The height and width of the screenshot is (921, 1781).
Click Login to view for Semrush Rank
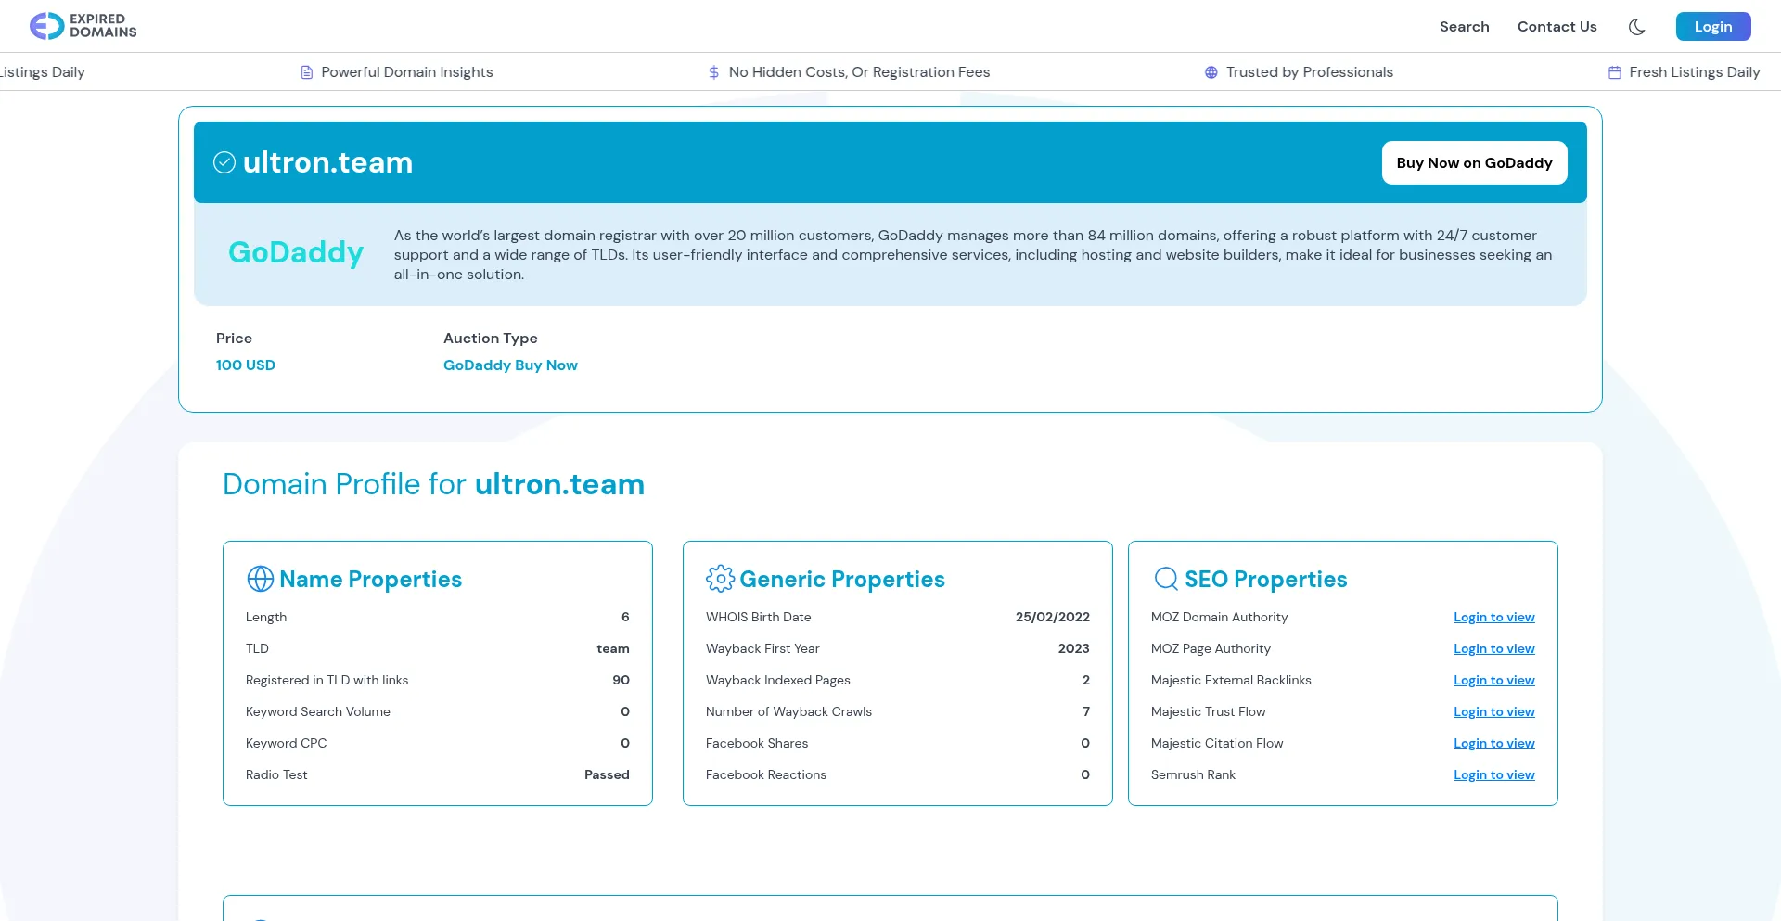click(x=1493, y=774)
